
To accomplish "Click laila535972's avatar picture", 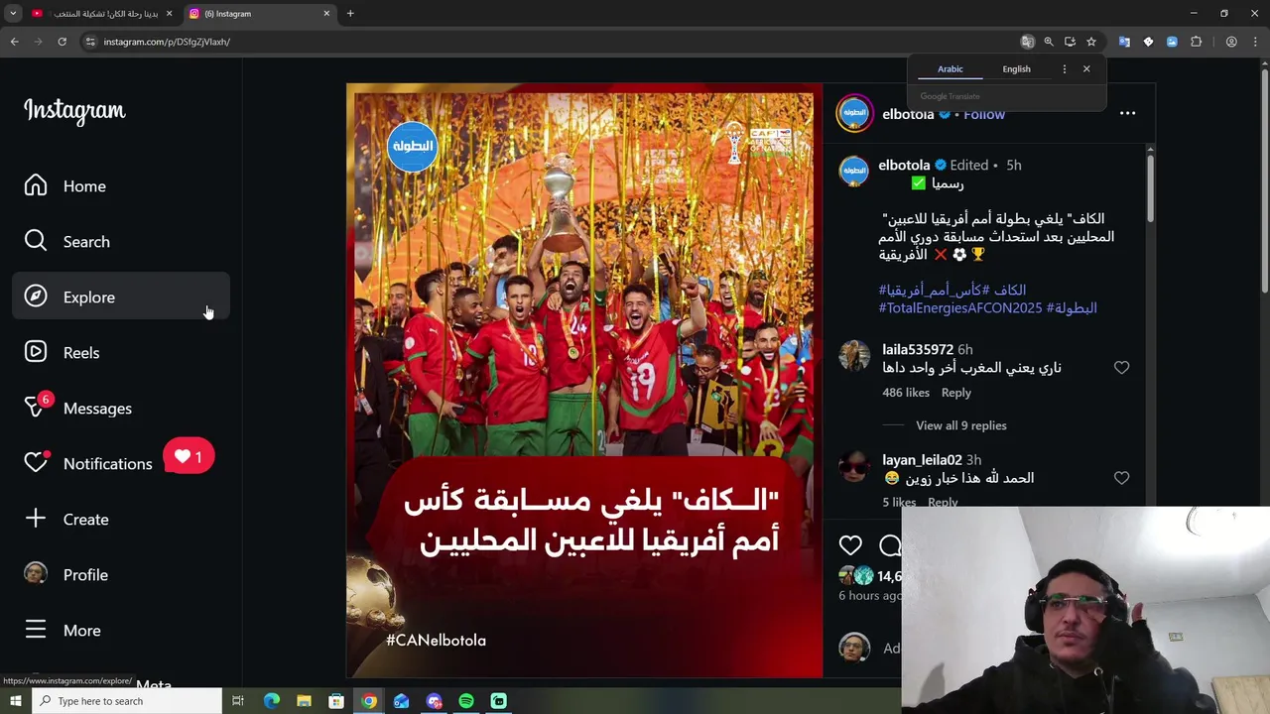I will click(x=854, y=355).
